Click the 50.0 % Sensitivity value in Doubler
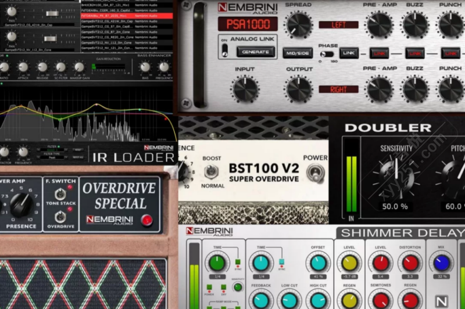This screenshot has width=465, height=309. pyautogui.click(x=395, y=207)
